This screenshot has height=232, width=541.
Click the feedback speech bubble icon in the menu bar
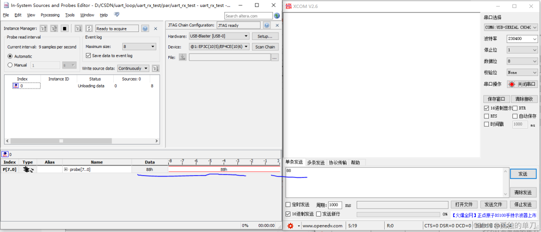117,15
